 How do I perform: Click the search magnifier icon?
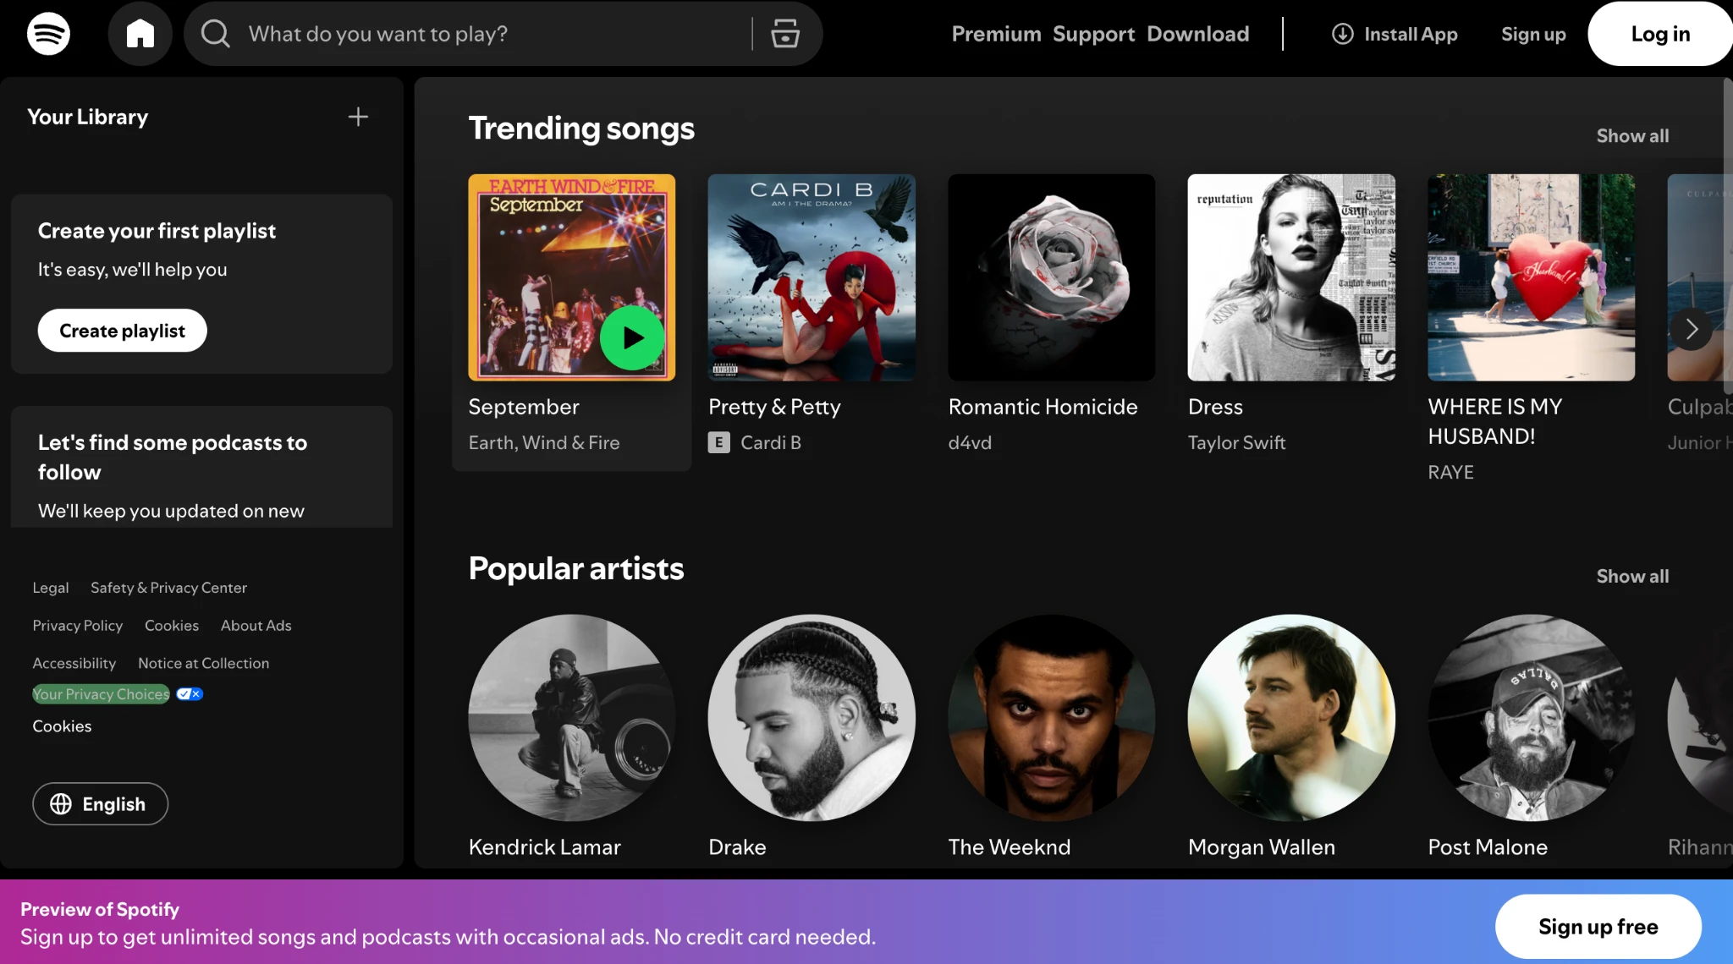tap(215, 34)
